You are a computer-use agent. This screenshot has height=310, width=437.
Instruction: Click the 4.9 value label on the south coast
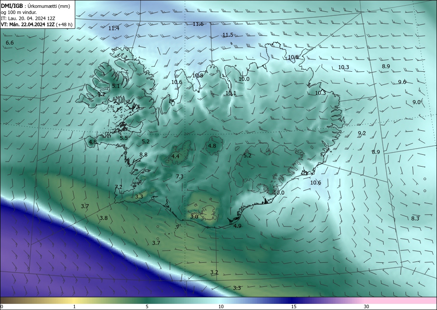pyautogui.click(x=237, y=226)
